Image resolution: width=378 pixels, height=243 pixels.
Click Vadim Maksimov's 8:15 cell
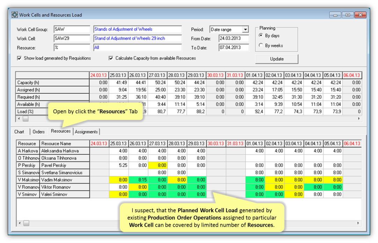(138, 180)
